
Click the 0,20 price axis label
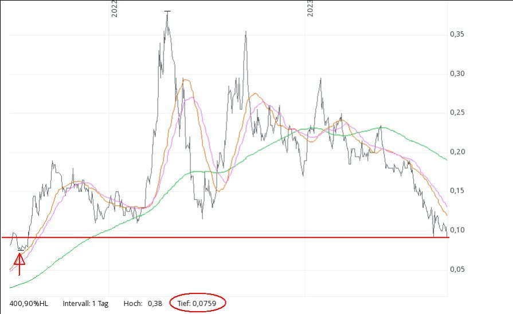pos(457,152)
